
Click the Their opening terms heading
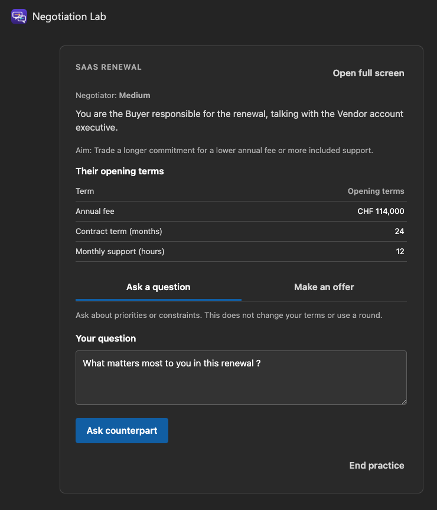[119, 171]
